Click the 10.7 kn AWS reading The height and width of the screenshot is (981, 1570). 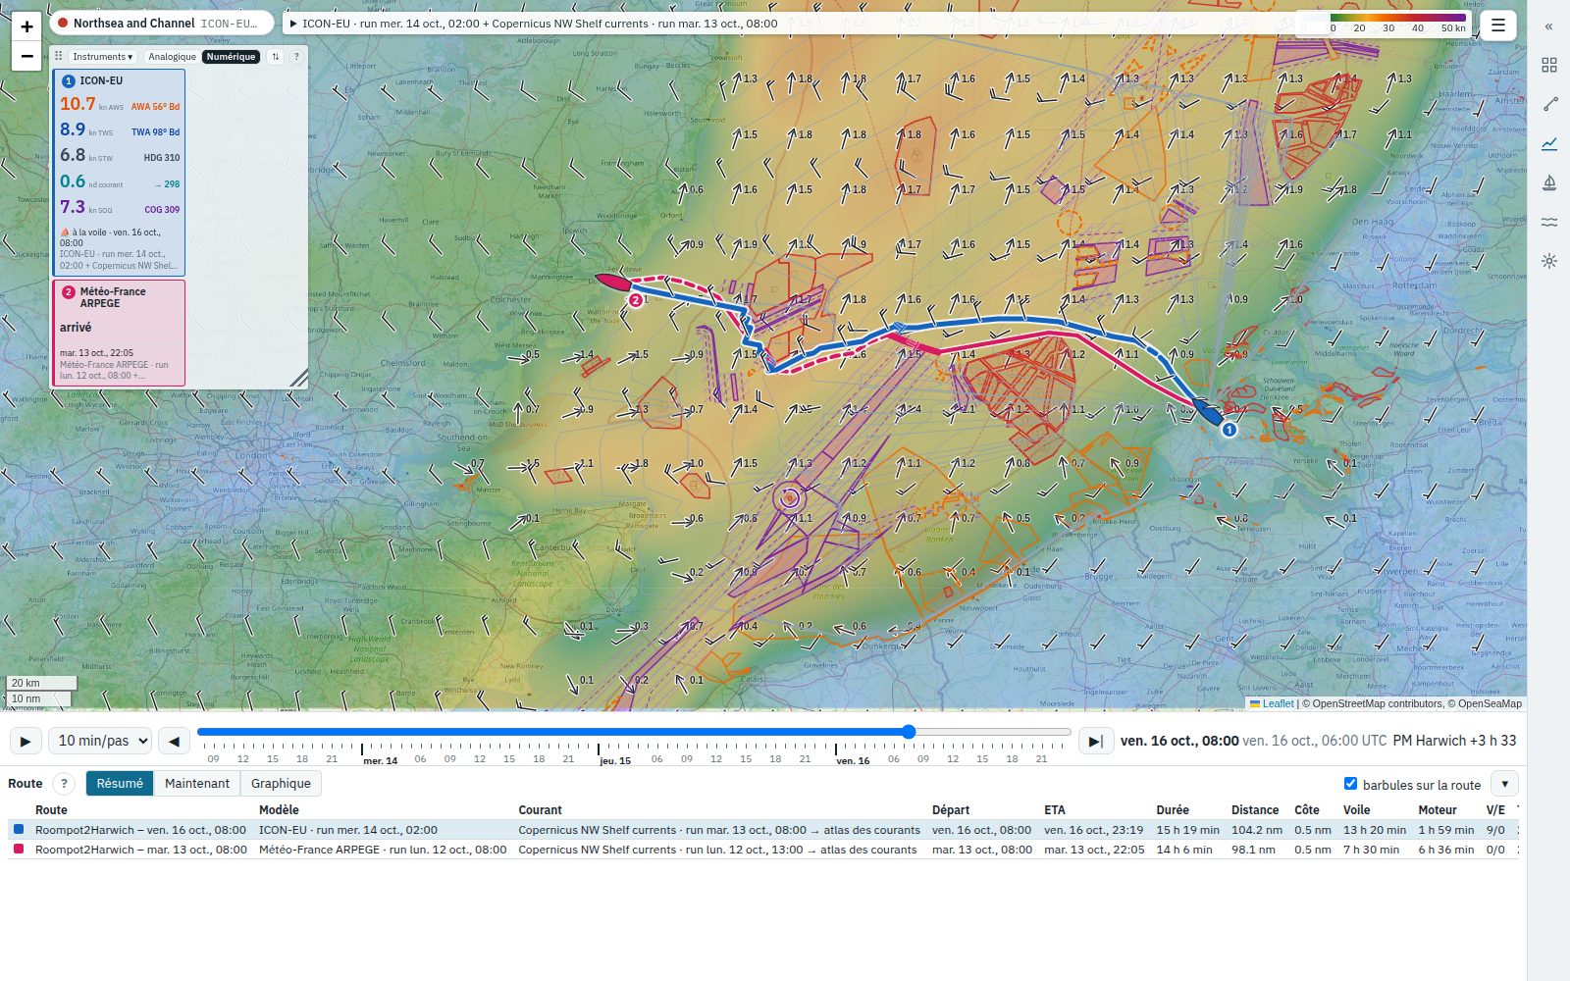coord(91,104)
